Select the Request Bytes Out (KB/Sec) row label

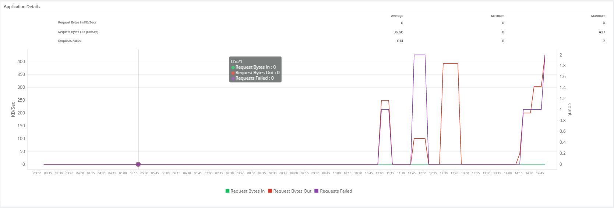pyautogui.click(x=78, y=32)
